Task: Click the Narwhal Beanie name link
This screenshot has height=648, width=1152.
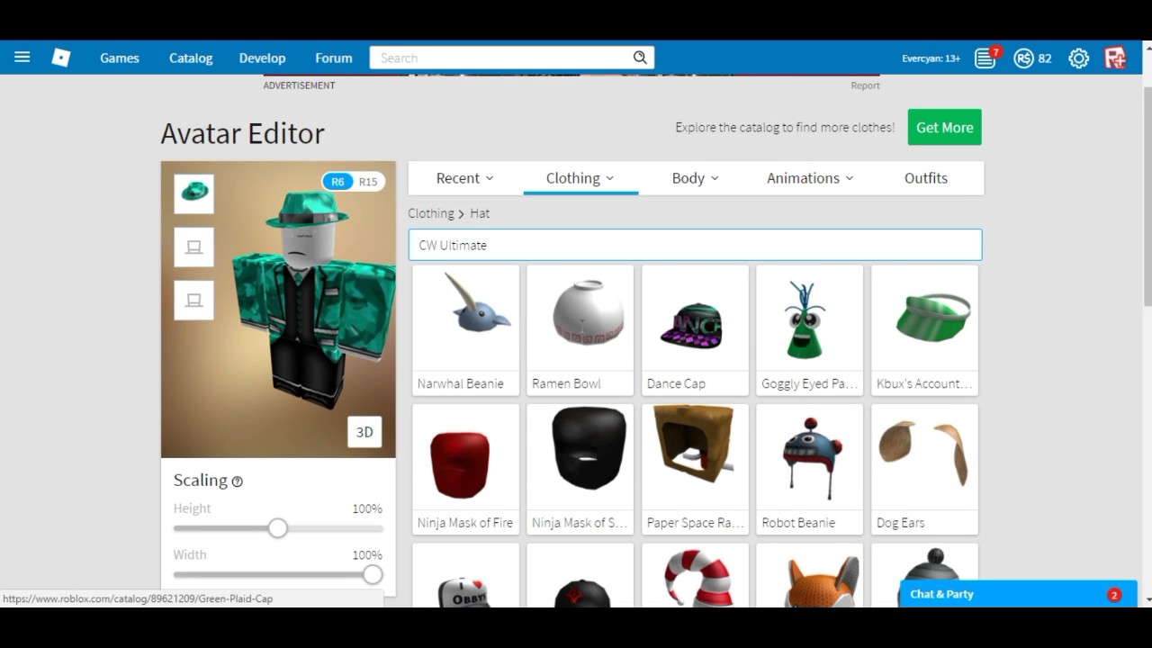Action: click(461, 383)
